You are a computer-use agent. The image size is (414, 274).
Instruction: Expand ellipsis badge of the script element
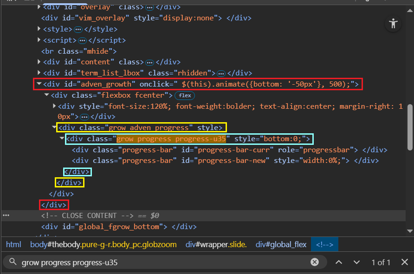click(83, 40)
